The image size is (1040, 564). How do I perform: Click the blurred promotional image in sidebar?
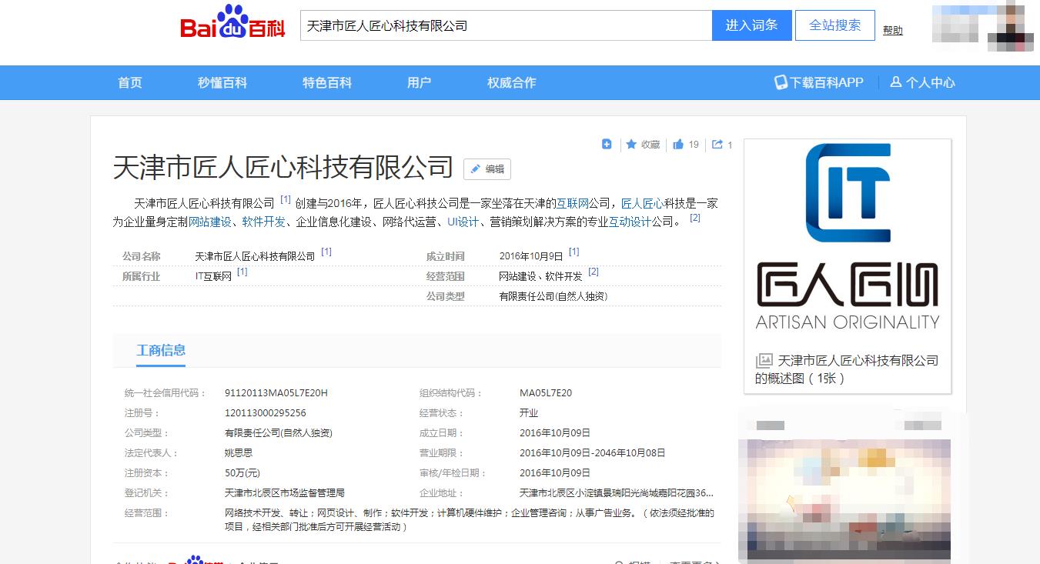click(x=844, y=498)
